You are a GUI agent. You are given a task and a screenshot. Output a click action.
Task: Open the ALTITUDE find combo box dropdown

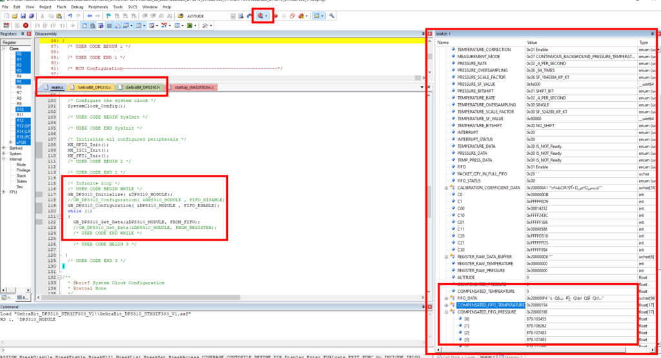[232, 16]
